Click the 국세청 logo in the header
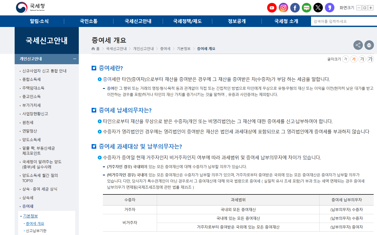 pos(30,7)
